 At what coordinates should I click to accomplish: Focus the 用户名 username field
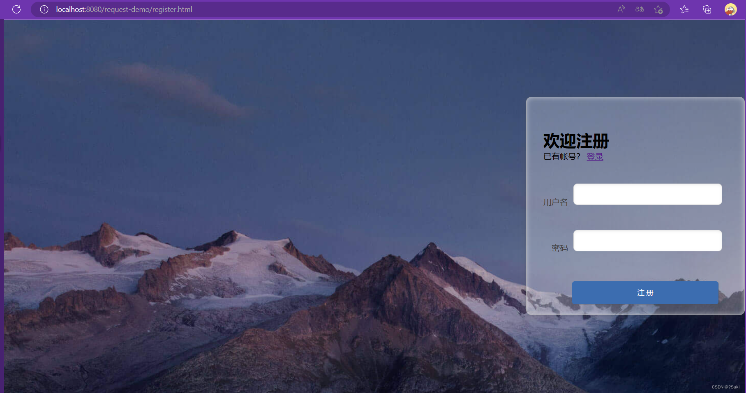[647, 194]
